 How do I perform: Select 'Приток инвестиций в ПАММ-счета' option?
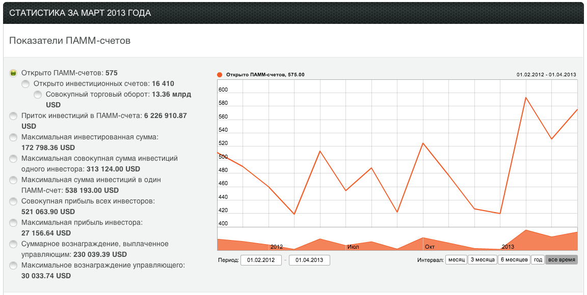(13, 116)
